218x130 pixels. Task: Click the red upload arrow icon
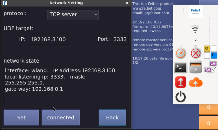tap(181, 82)
